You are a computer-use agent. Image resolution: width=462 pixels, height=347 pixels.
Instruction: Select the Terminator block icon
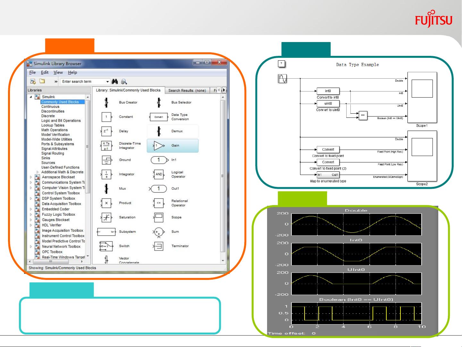pyautogui.click(x=159, y=246)
